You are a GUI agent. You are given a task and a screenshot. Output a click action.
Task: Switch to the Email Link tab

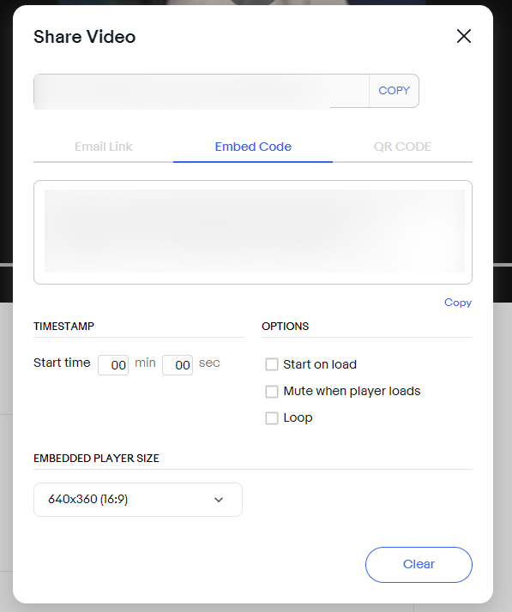click(x=104, y=147)
